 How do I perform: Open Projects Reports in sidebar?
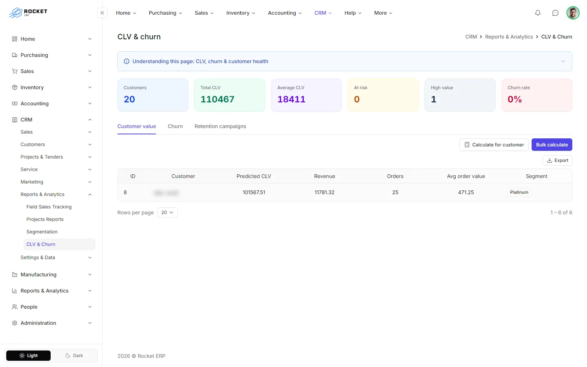45,219
